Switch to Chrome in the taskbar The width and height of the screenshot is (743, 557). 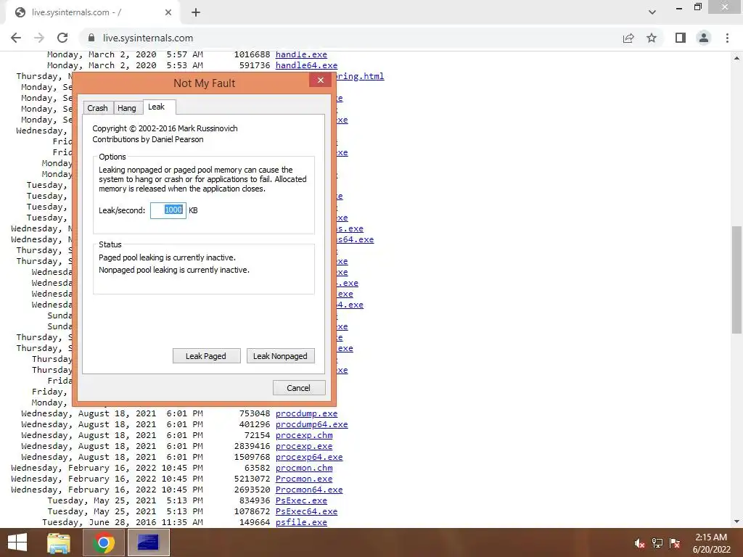click(104, 542)
